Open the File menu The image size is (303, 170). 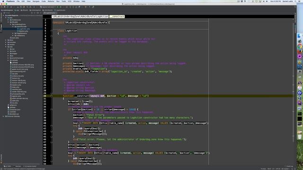pyautogui.click(x=18, y=1)
